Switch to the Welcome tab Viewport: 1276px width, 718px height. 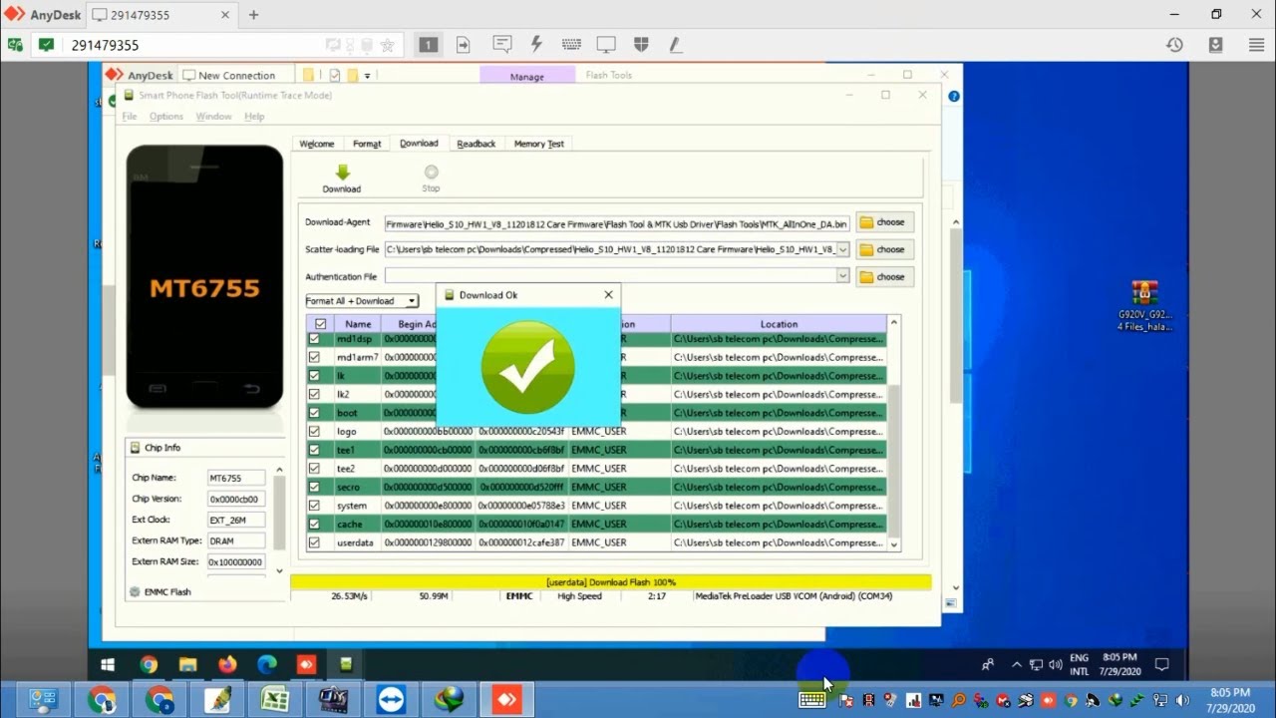pyautogui.click(x=317, y=144)
